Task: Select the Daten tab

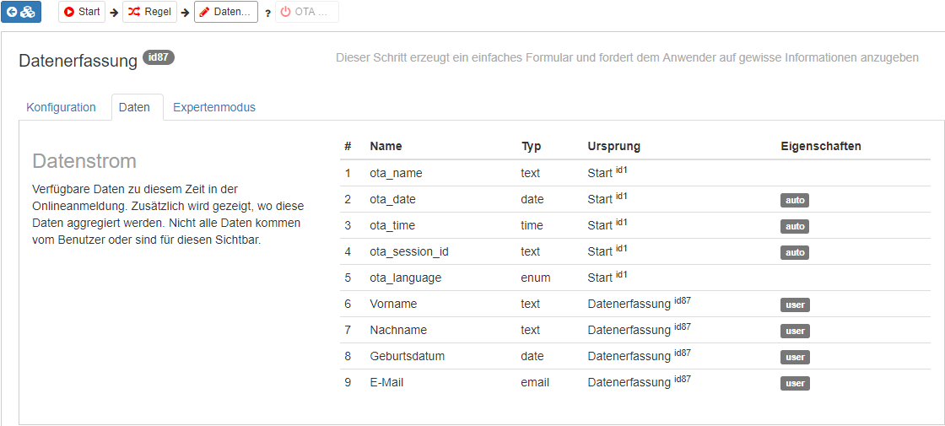Action: [134, 107]
